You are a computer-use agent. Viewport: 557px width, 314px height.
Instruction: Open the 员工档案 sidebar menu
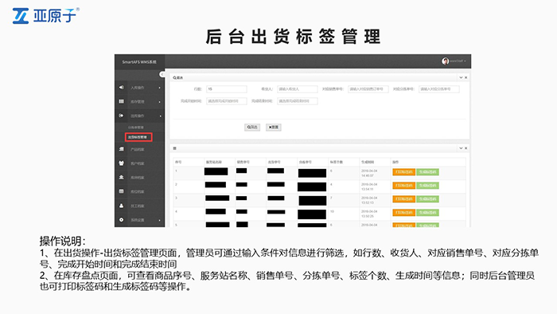pyautogui.click(x=139, y=206)
